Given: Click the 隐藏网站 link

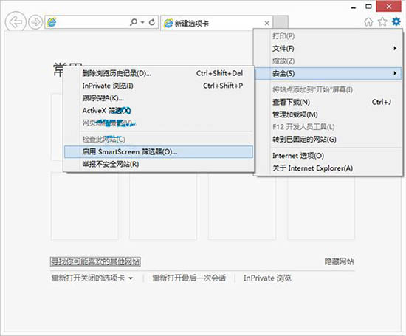Looking at the screenshot, I should 339,261.
